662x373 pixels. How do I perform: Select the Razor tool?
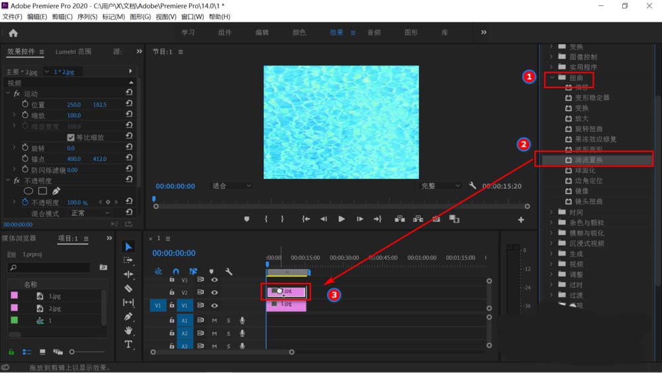pos(128,288)
